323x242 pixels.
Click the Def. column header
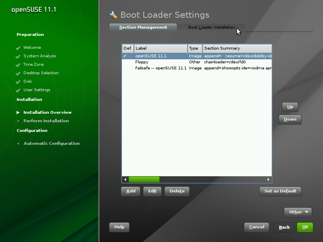coord(128,48)
